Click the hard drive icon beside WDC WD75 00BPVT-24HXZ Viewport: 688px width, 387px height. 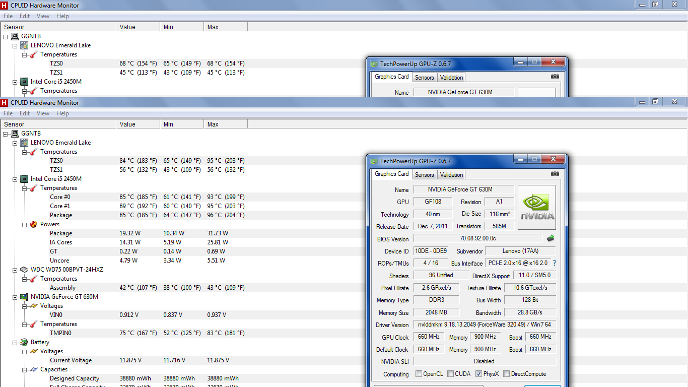[24, 270]
